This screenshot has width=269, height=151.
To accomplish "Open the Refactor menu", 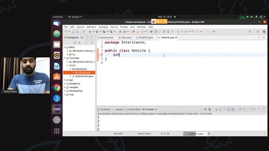I will coord(91,27).
